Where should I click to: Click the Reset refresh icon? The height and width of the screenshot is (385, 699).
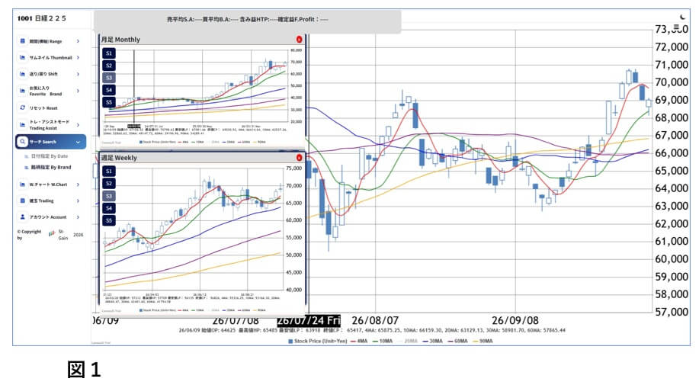click(x=23, y=107)
